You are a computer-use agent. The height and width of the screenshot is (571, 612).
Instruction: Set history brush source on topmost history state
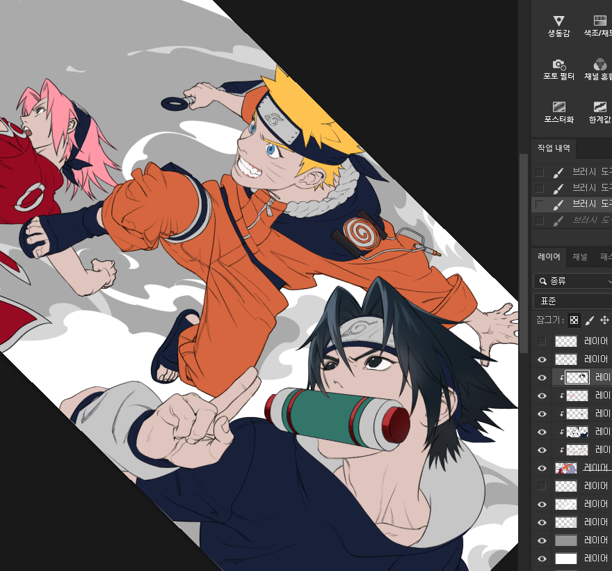pos(540,172)
